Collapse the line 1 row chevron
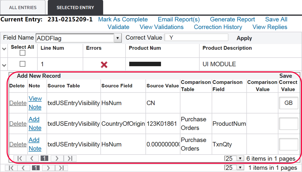 coord(4,65)
